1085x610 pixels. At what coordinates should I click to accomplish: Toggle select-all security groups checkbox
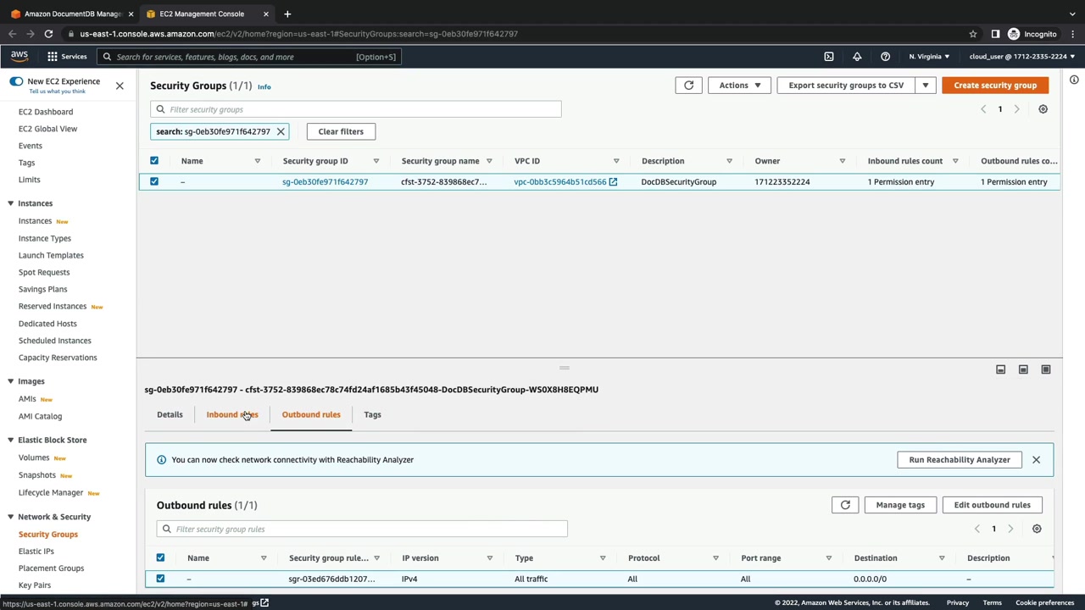[154, 161]
